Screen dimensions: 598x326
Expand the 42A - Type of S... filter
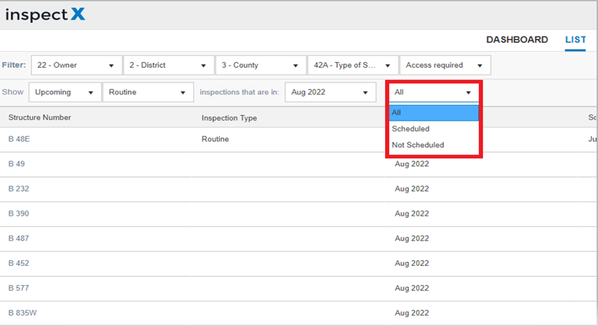pyautogui.click(x=353, y=65)
